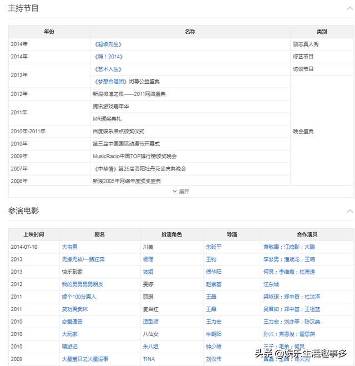Open 何炅 in the 快乐到家 row
The image size is (355, 366).
coord(268,272)
